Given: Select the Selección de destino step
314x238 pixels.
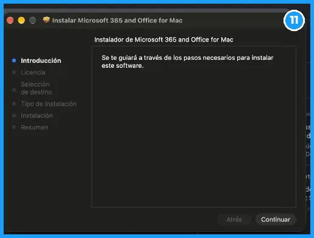Looking at the screenshot, I should [37, 88].
